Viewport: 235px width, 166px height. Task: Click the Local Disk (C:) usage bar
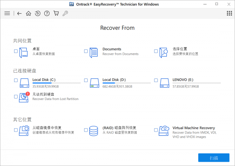pos(56,83)
